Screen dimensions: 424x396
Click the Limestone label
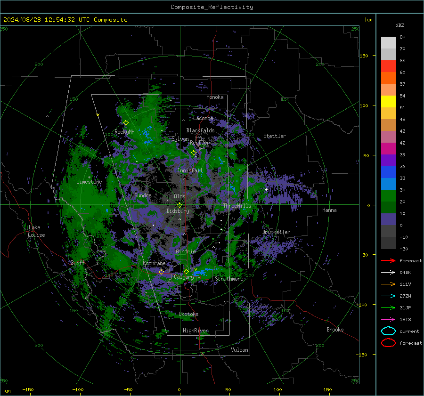point(89,182)
